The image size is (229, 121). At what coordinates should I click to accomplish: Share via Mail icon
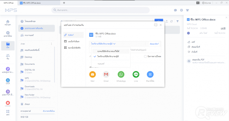point(92,74)
